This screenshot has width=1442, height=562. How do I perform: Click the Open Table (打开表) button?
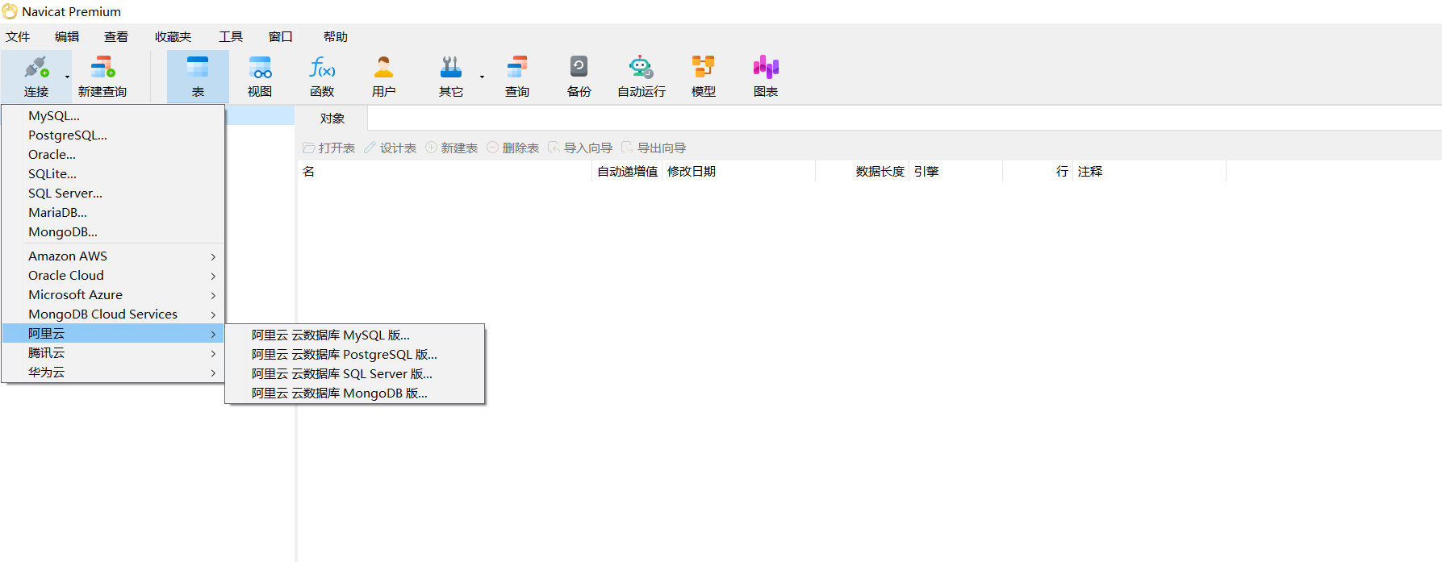click(329, 148)
